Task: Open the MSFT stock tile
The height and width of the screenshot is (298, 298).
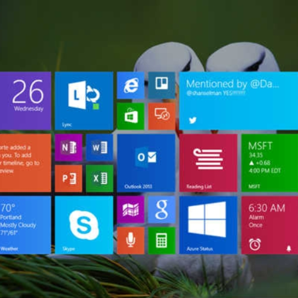Action: click(270, 163)
